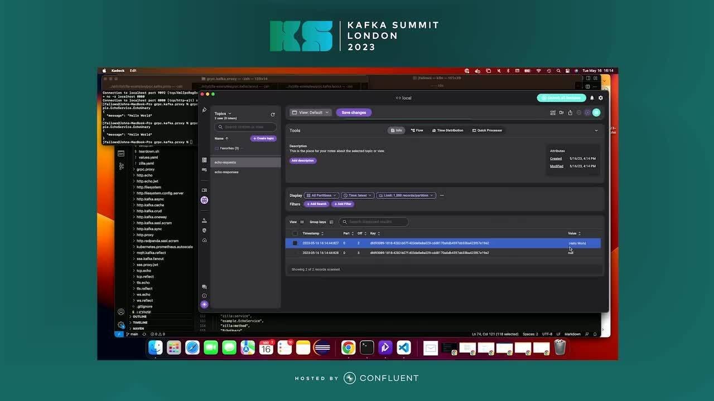Open VS Code accounts icon
This screenshot has height=401, width=714.
click(x=121, y=312)
